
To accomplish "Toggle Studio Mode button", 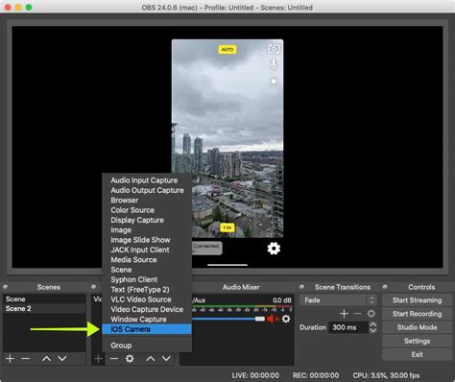I will coord(417,327).
